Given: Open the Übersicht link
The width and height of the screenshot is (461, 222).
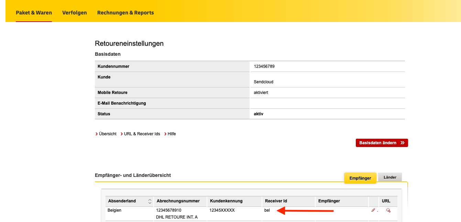Looking at the screenshot, I should [x=107, y=134].
